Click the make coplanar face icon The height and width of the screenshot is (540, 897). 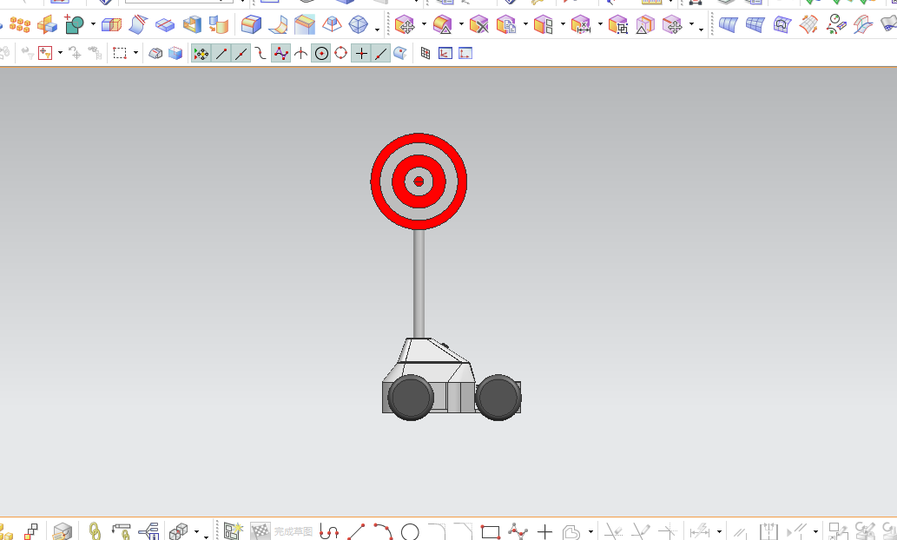[x=544, y=24]
